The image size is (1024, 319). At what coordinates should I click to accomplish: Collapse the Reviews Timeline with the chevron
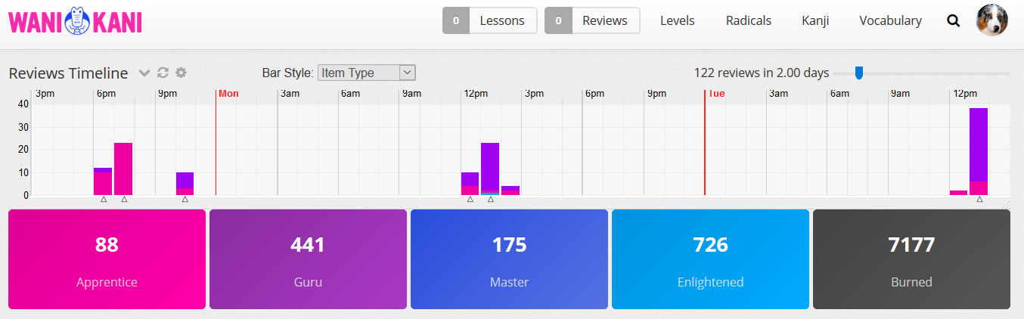point(144,73)
